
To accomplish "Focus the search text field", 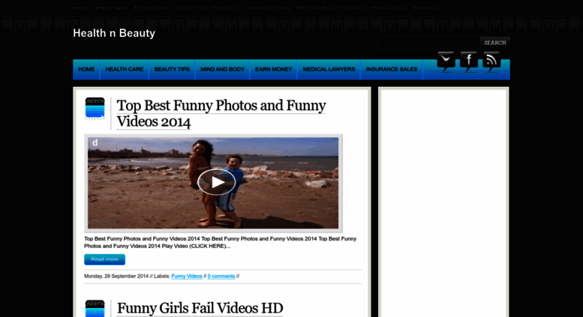I will pos(428,43).
